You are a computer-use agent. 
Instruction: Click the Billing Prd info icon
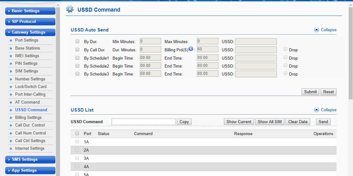[191, 49]
